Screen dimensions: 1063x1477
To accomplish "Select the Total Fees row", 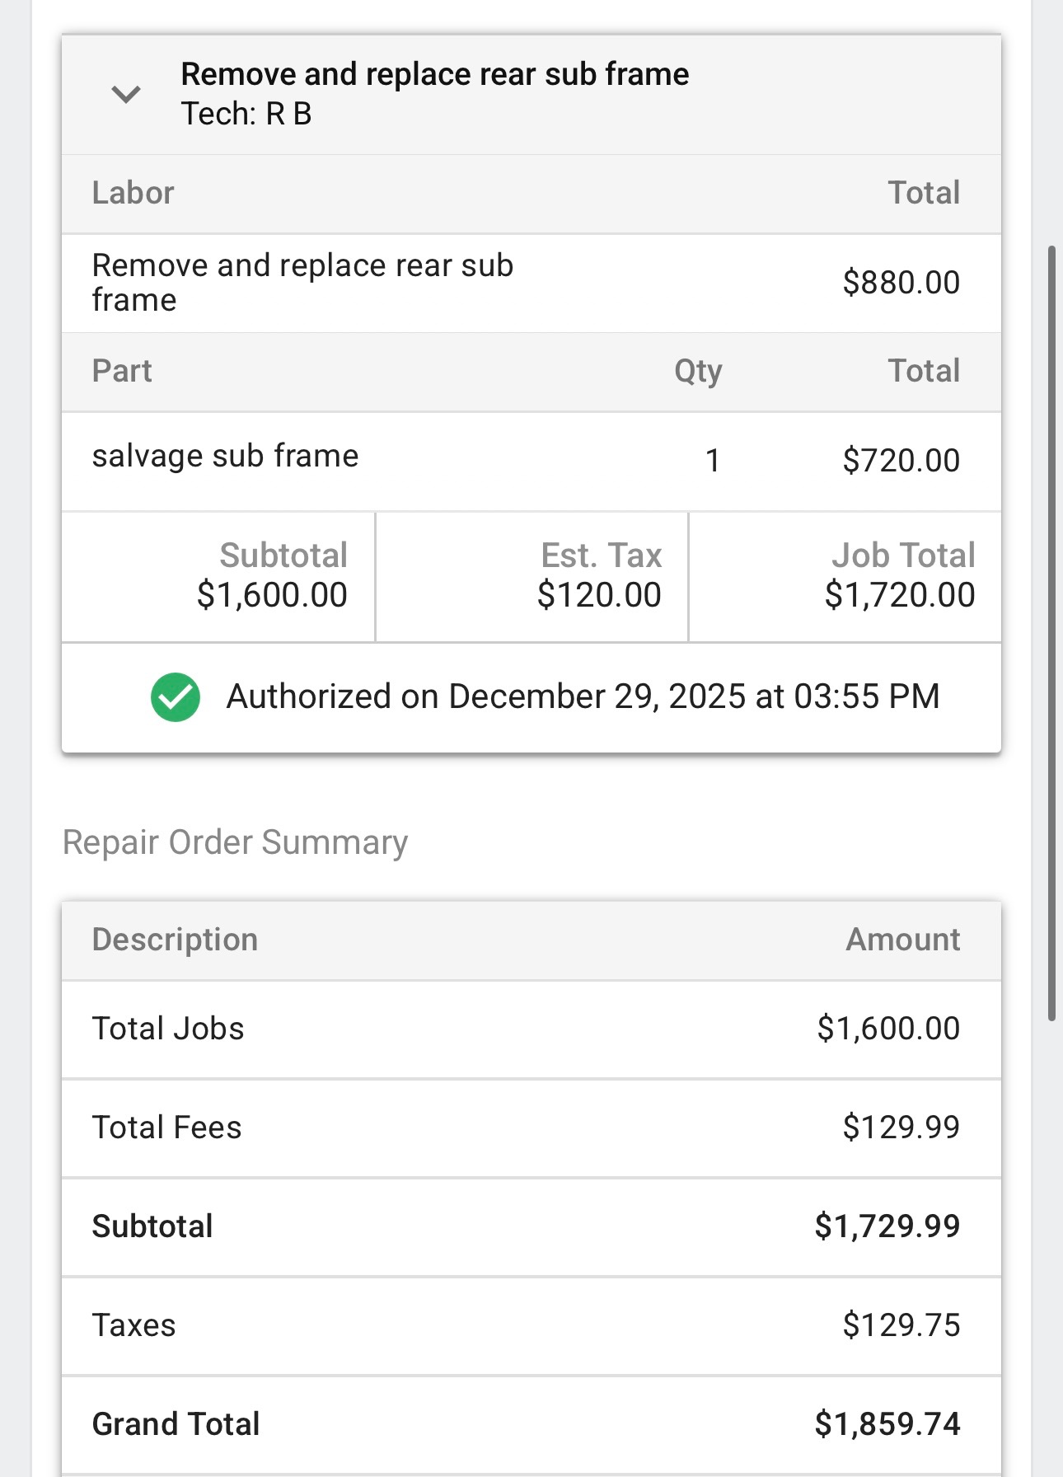I will (531, 1128).
